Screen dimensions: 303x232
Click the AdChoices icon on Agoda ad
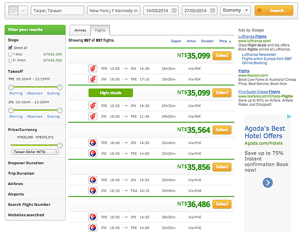click(289, 117)
